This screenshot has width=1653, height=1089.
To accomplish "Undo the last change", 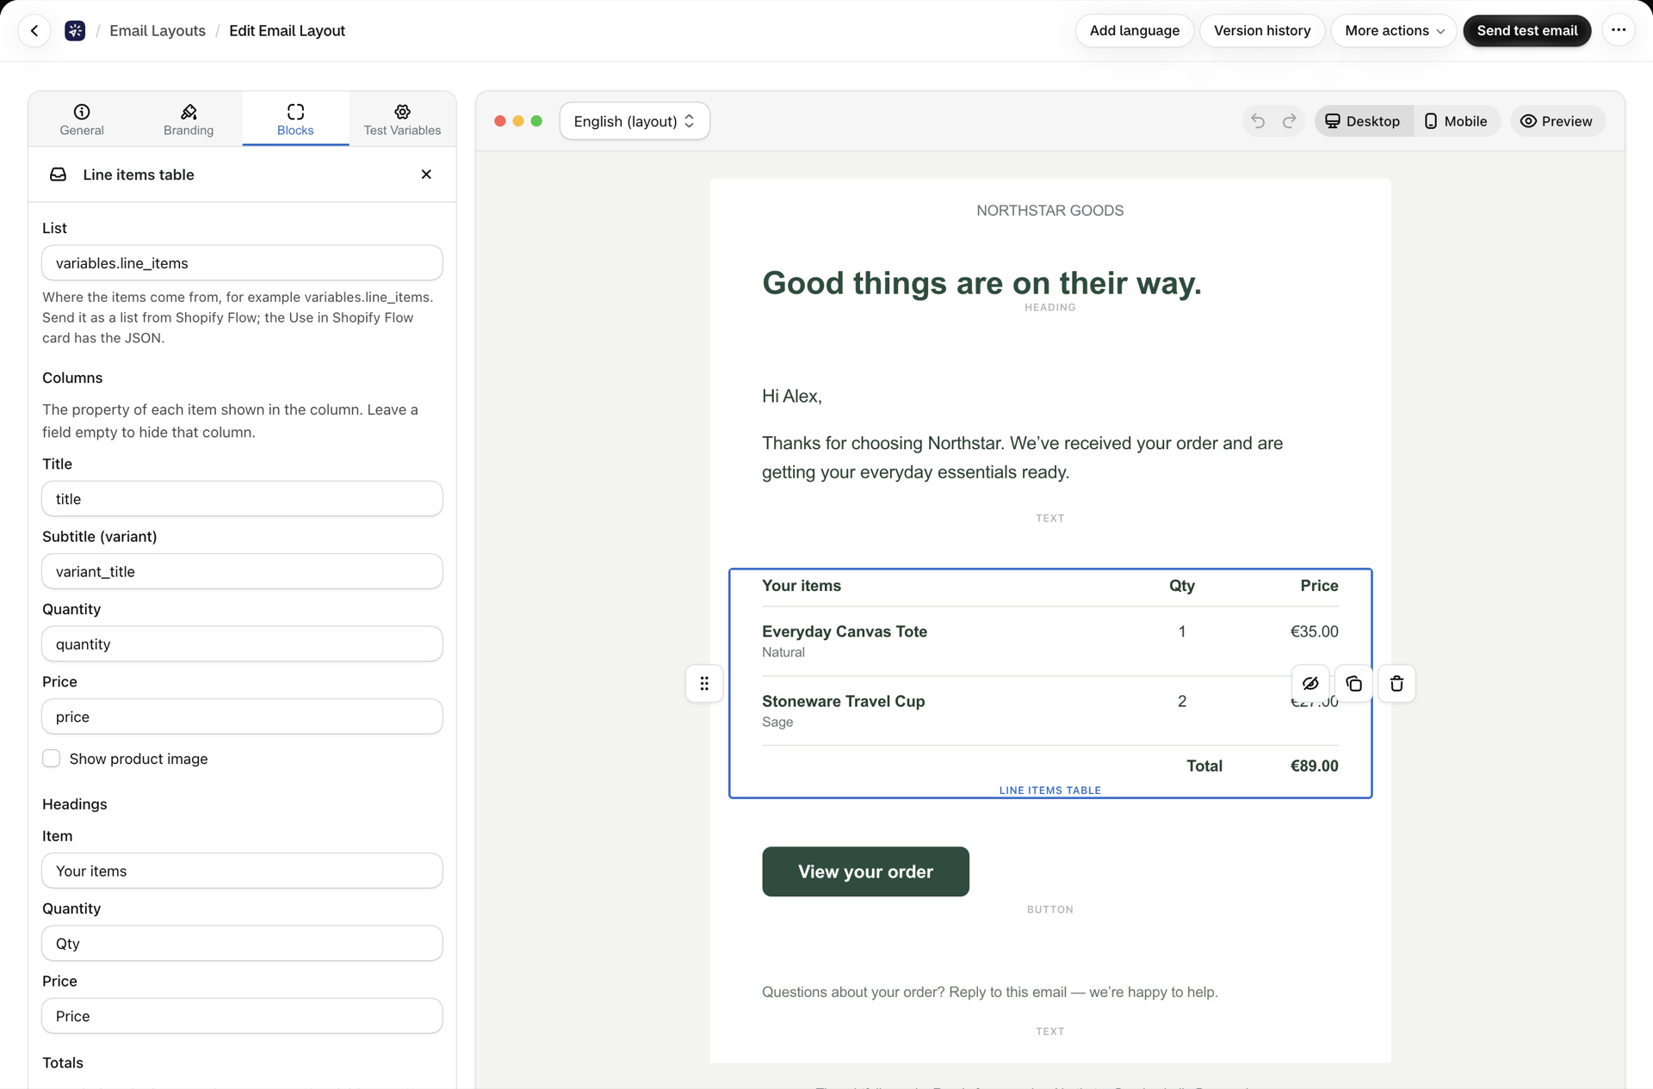I will coord(1258,121).
